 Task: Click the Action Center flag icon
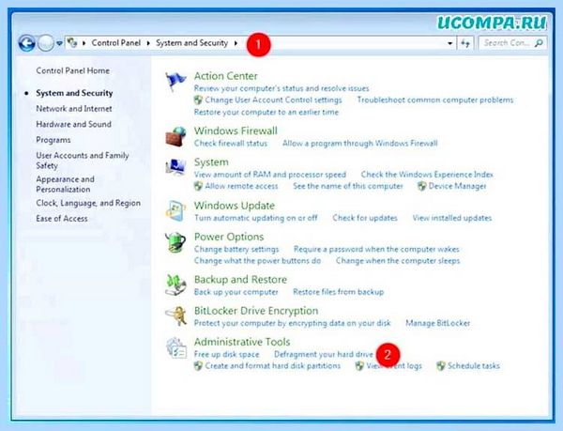(x=175, y=82)
